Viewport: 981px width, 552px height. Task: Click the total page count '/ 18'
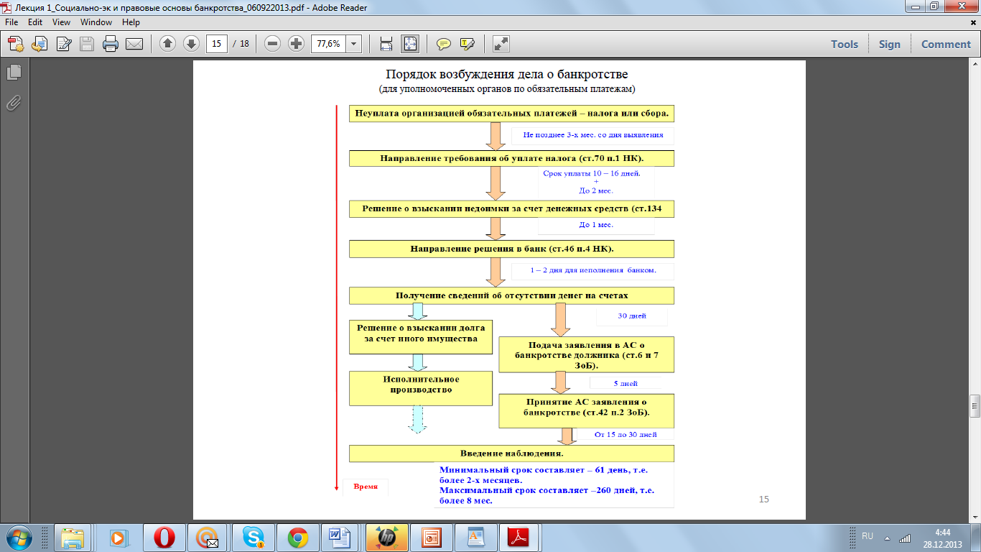coord(241,44)
